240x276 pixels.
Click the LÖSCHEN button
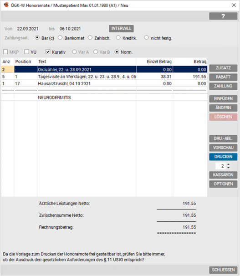pyautogui.click(x=223, y=117)
